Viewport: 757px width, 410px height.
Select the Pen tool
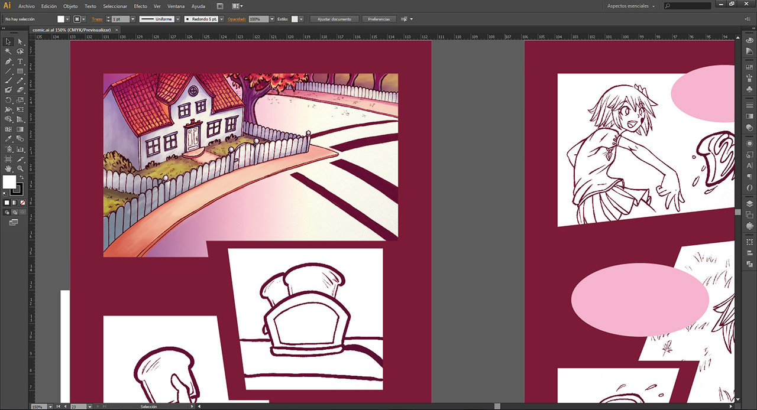click(x=8, y=61)
